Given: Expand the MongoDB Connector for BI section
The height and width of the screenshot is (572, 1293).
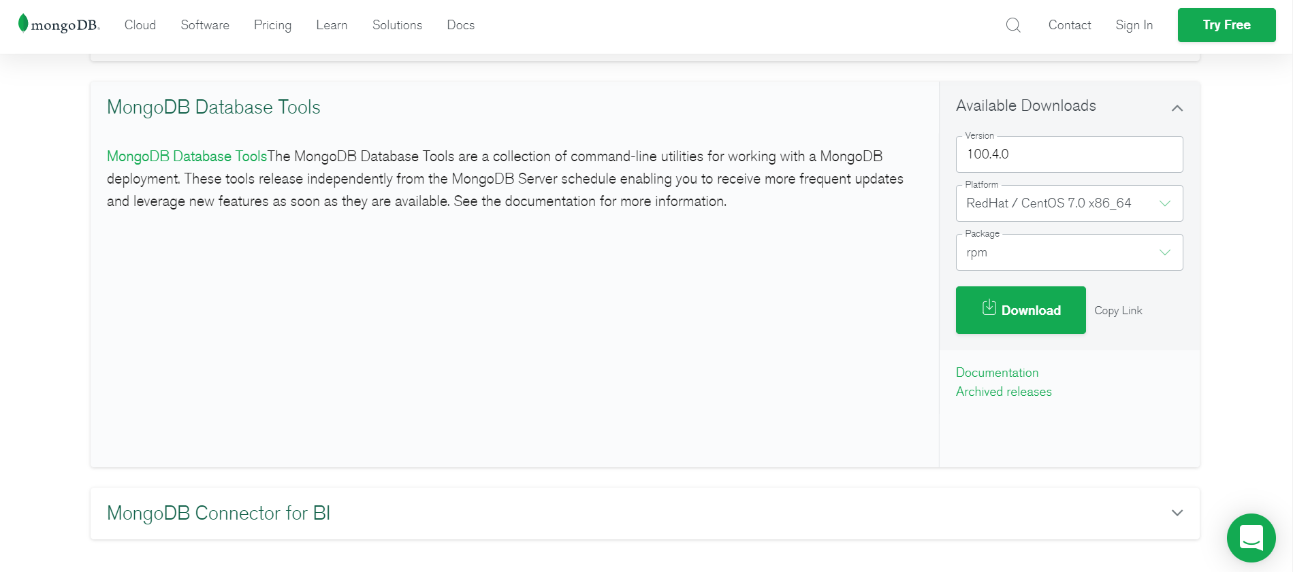Looking at the screenshot, I should click(x=1177, y=513).
